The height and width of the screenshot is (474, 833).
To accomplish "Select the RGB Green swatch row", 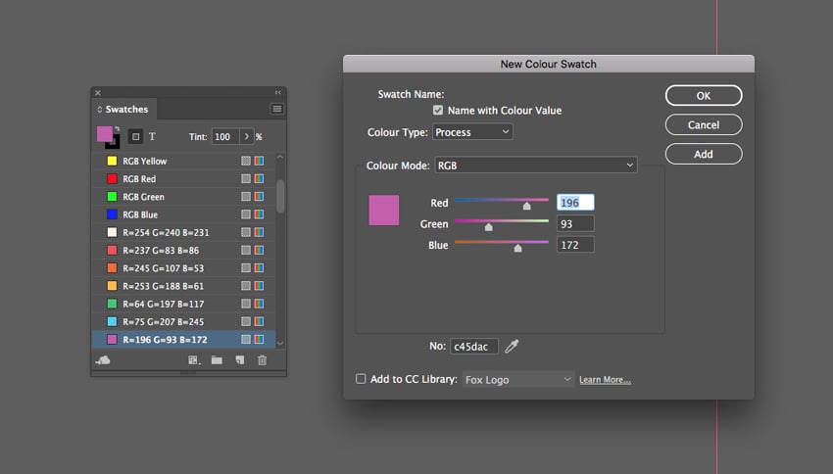I will click(x=176, y=197).
